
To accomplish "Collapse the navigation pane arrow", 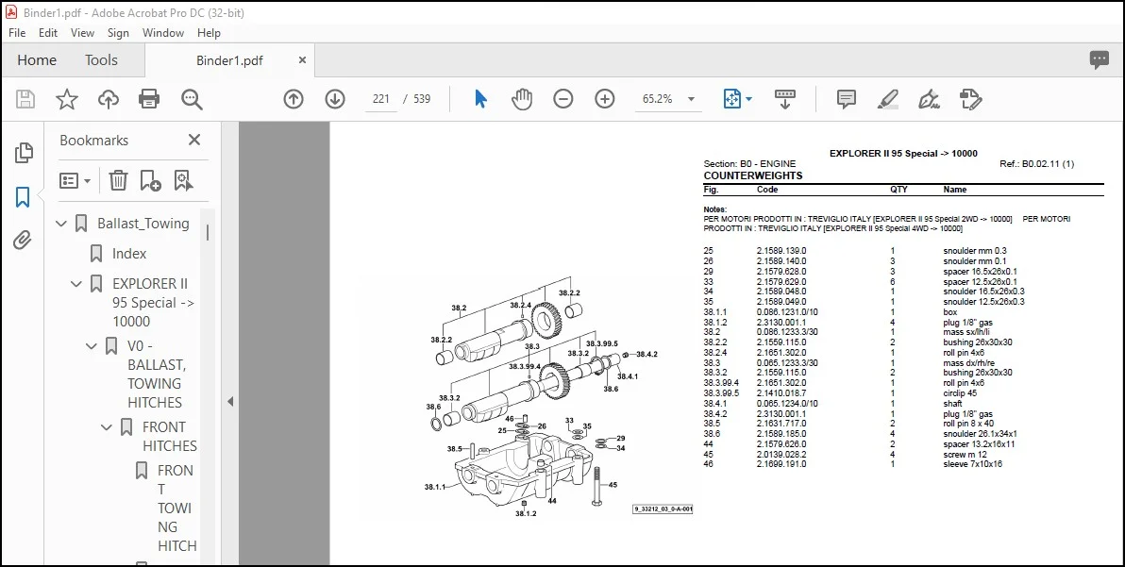I will [x=230, y=401].
